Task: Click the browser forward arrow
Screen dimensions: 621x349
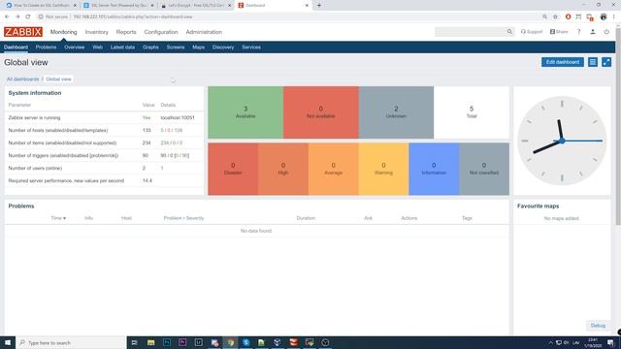Action: [x=17, y=16]
